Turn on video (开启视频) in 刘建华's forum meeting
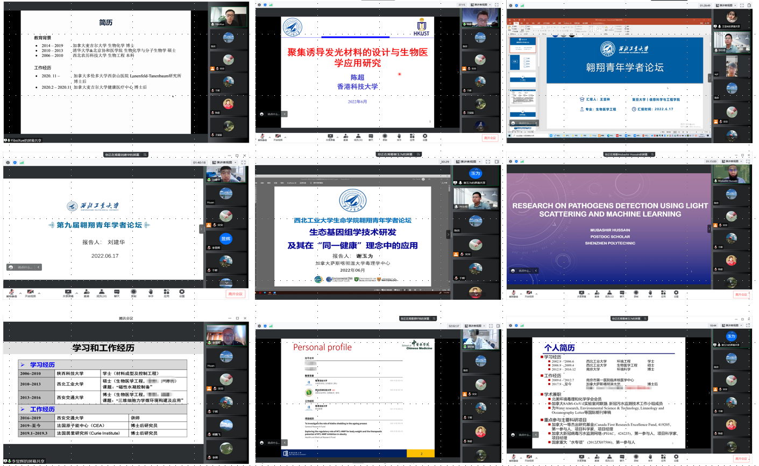 click(30, 293)
